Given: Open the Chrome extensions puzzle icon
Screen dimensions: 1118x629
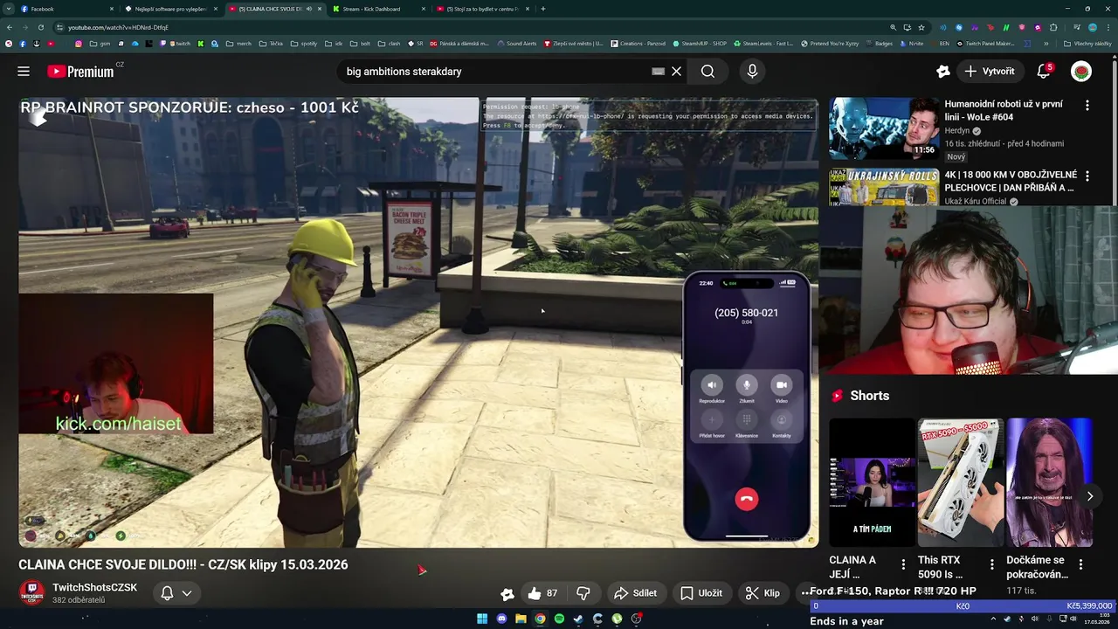Looking at the screenshot, I should tap(1052, 27).
